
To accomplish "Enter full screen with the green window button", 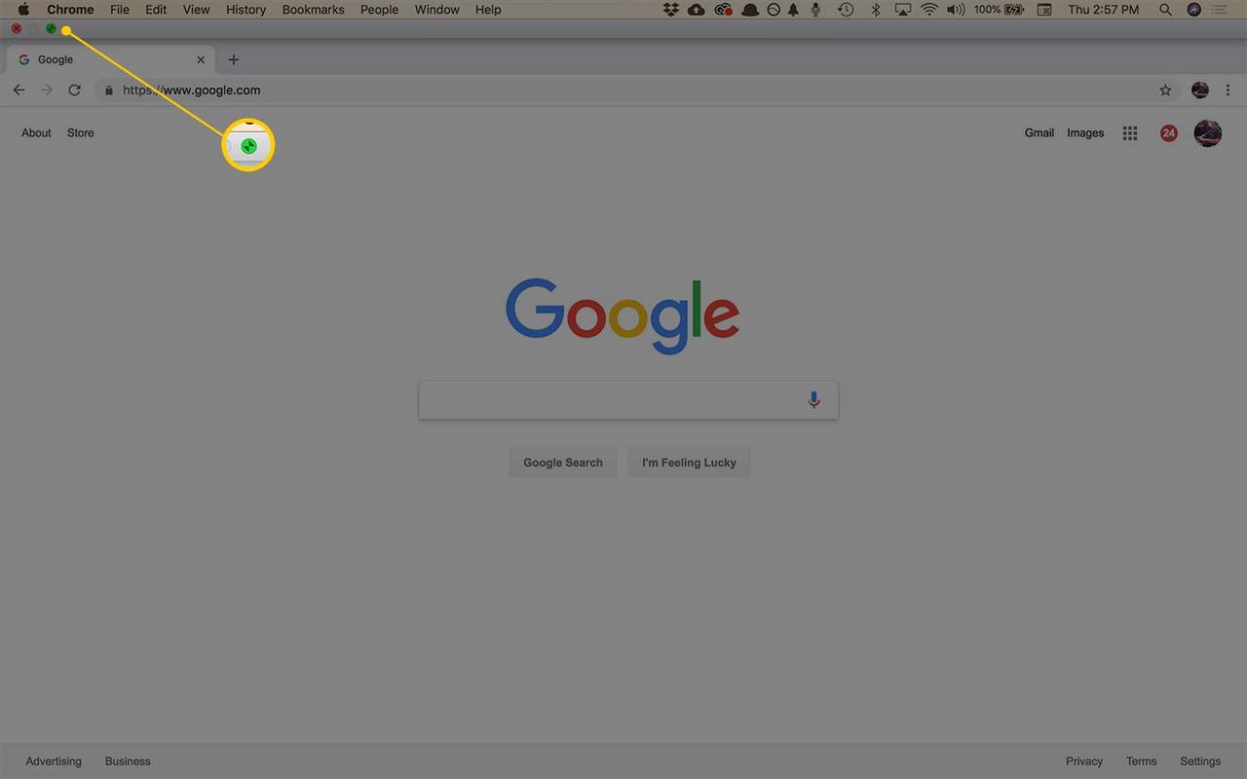I will tap(51, 29).
